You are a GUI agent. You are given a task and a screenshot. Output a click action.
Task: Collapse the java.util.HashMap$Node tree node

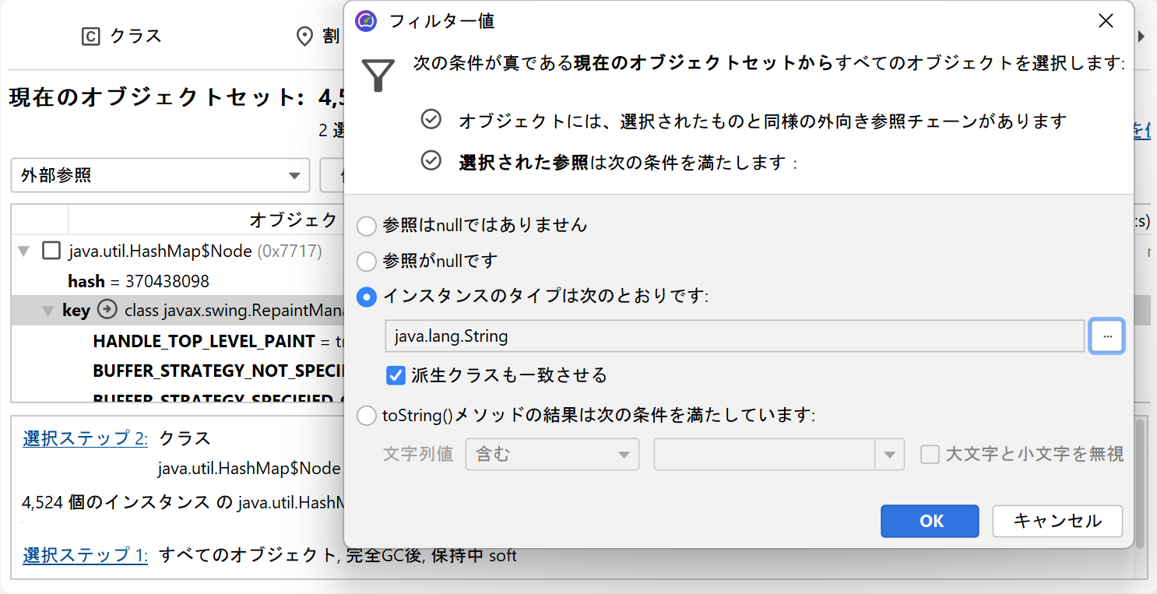click(x=23, y=251)
